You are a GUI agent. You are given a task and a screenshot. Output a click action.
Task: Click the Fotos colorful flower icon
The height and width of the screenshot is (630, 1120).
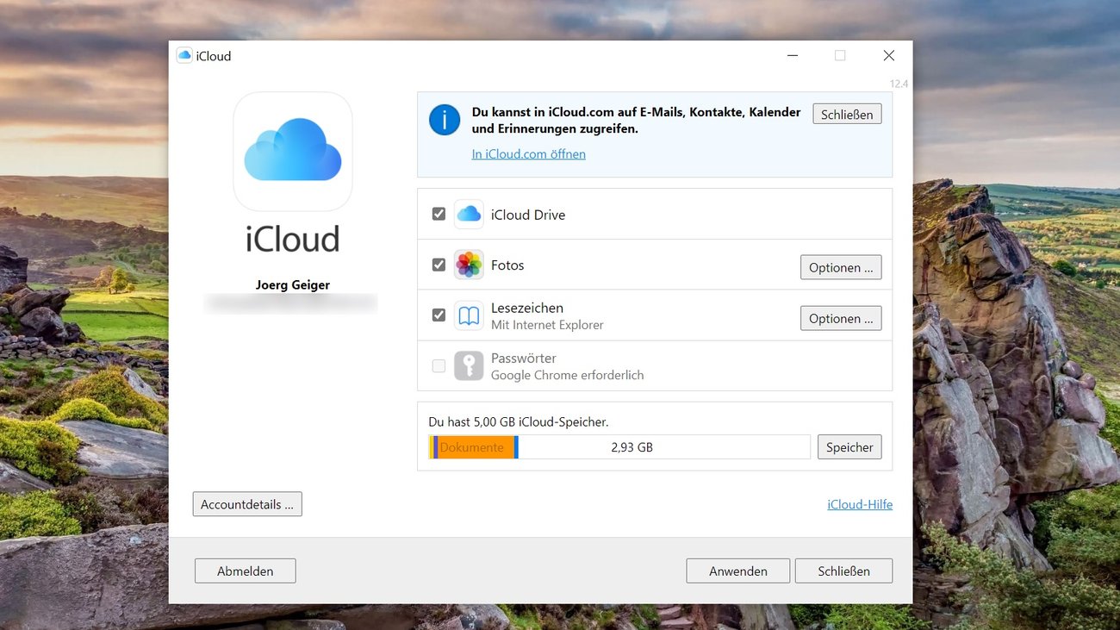[469, 265]
